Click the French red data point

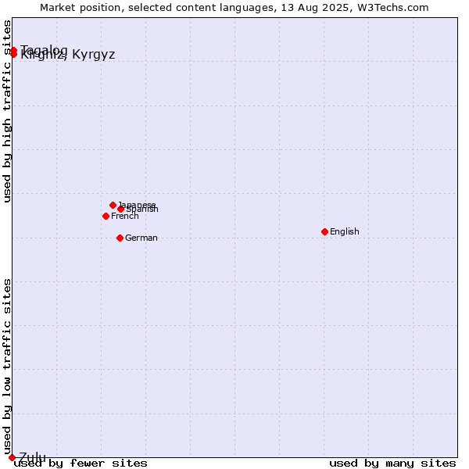pyautogui.click(x=106, y=216)
